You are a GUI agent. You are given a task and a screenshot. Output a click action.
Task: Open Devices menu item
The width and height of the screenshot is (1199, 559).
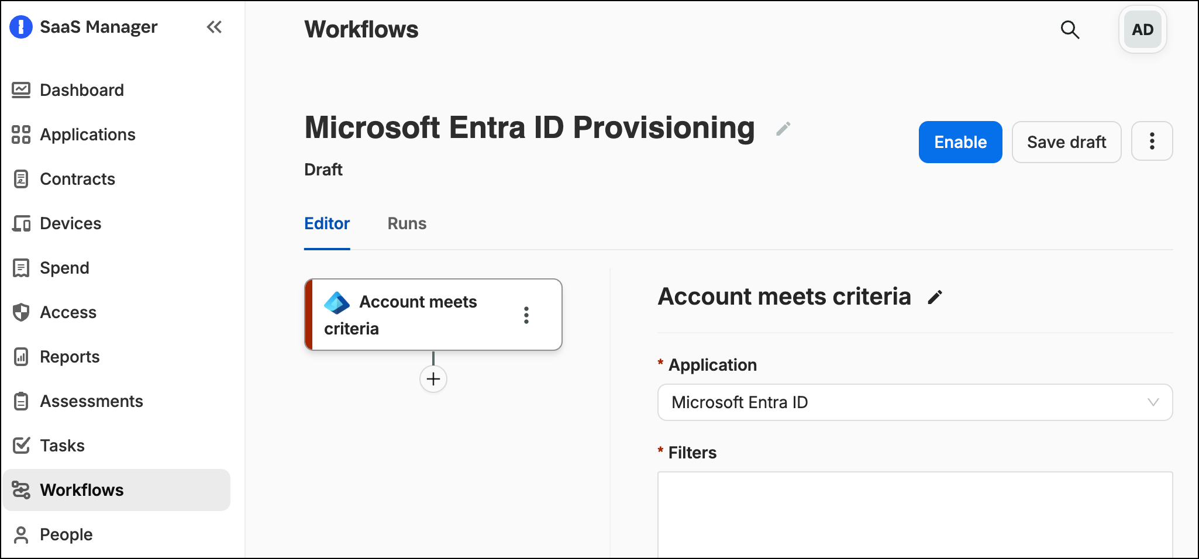click(116, 223)
